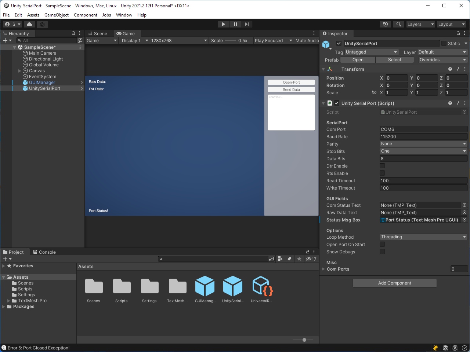Lock the Inspector panel
This screenshot has height=352, width=470.
[458, 33]
